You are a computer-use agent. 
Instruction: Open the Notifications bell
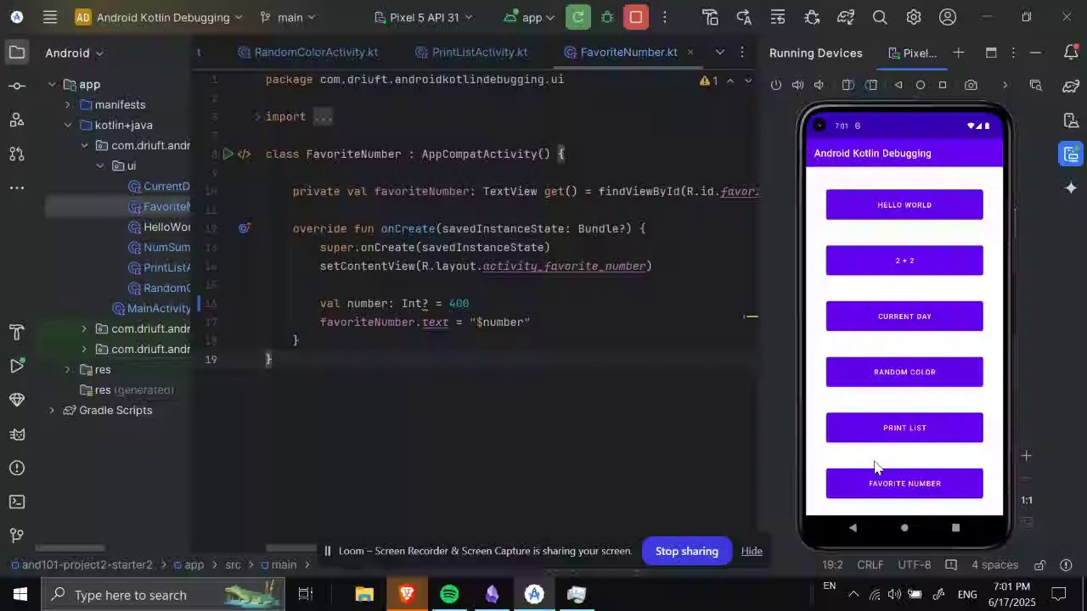tap(1071, 53)
